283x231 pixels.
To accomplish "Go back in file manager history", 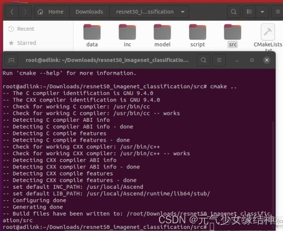I will point(12,12).
